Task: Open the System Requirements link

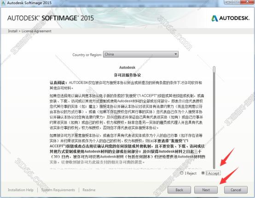Action: pos(58,190)
